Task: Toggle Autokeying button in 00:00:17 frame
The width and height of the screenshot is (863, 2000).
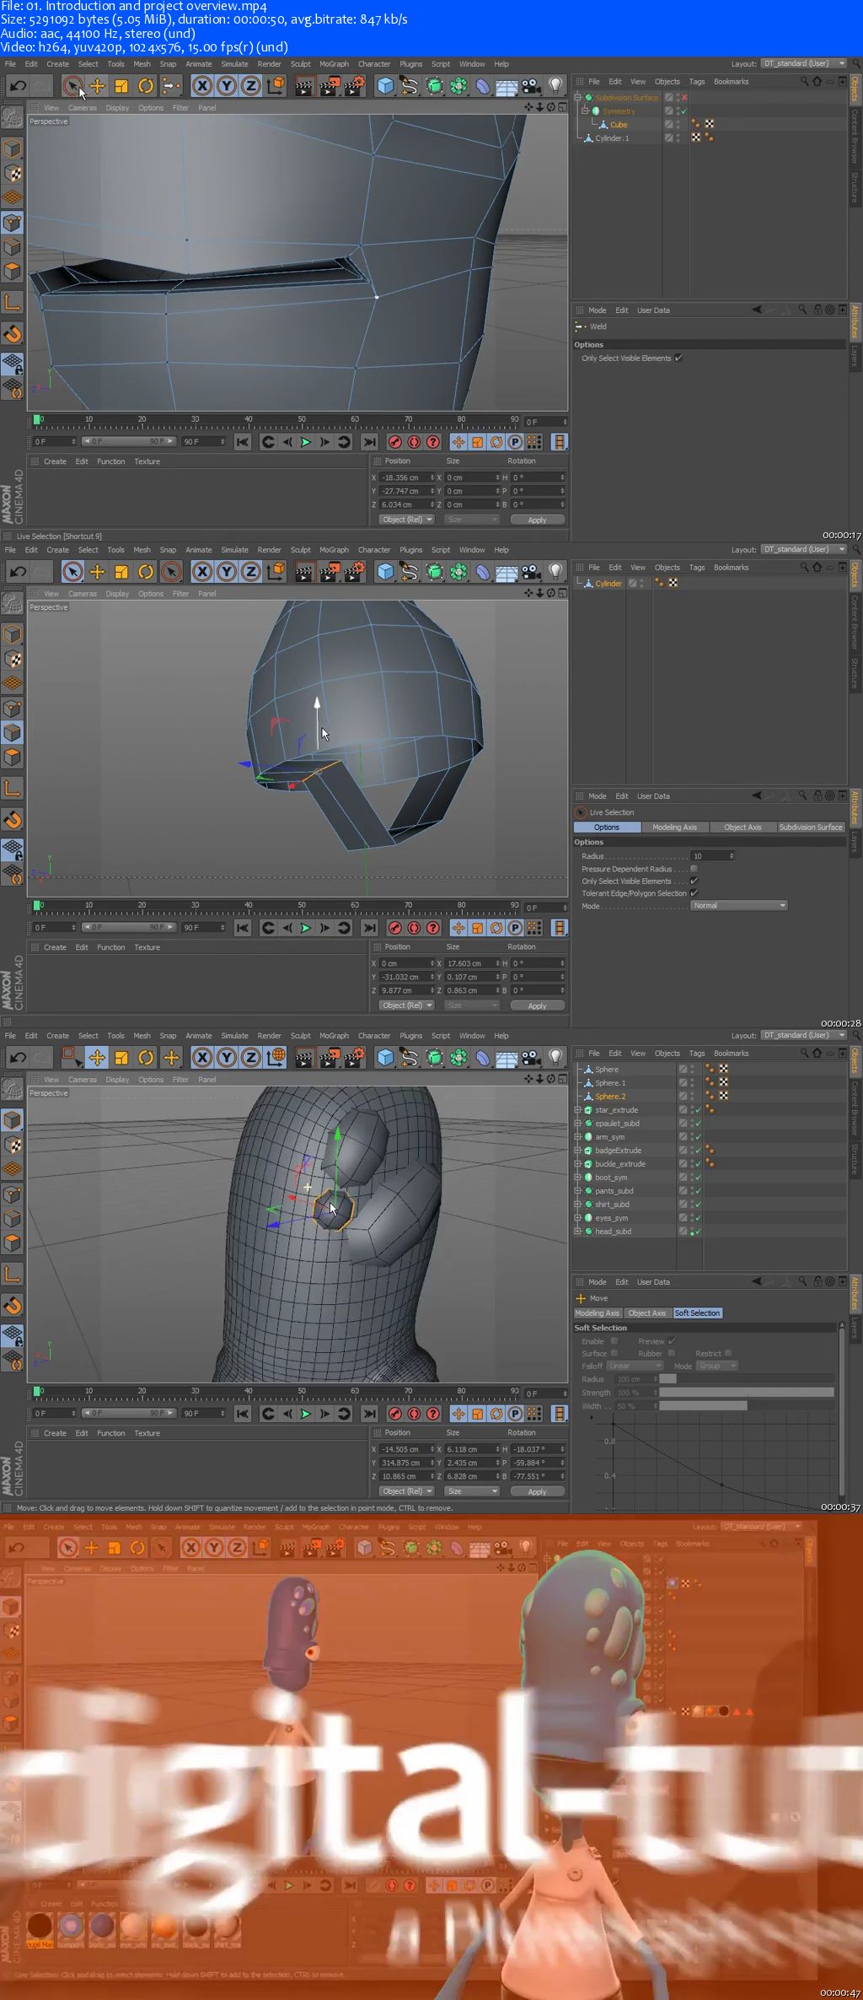Action: tap(414, 442)
